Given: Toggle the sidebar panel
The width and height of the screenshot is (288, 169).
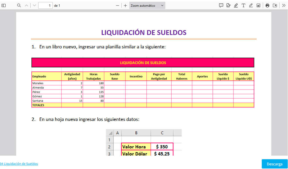Looking at the screenshot, I should tap(4, 5).
